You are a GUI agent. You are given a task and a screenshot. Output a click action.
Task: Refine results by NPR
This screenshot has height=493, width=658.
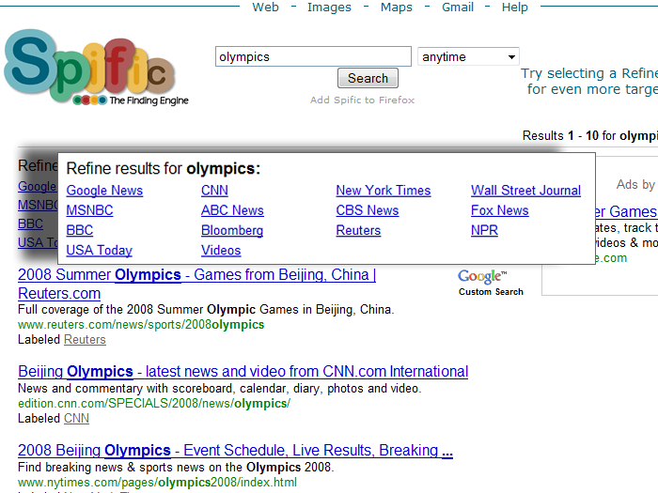[x=484, y=230]
